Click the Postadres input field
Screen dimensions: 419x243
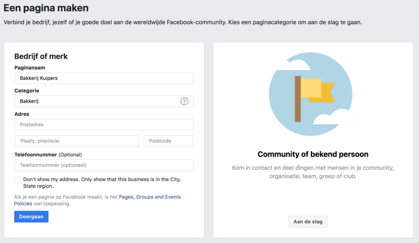(x=104, y=124)
